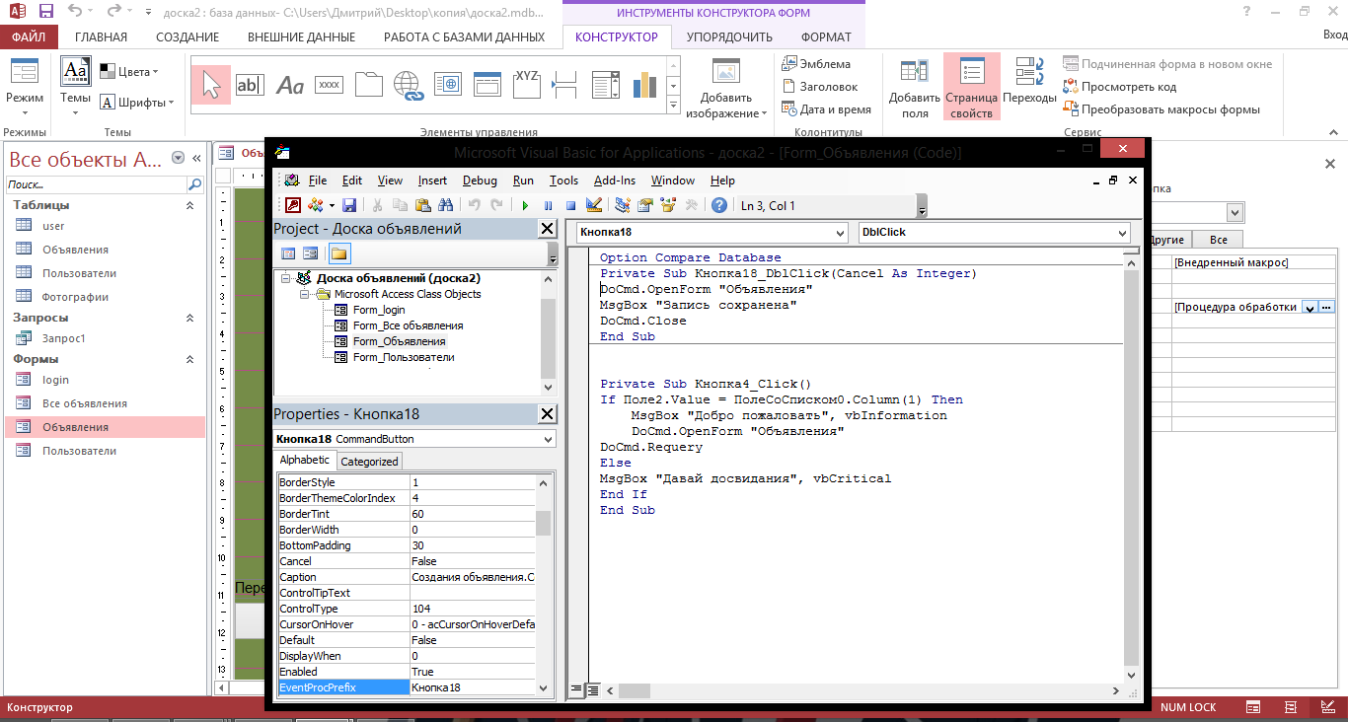Run the macro with the green play icon
Viewport: 1348px width, 722px height.
pos(525,205)
